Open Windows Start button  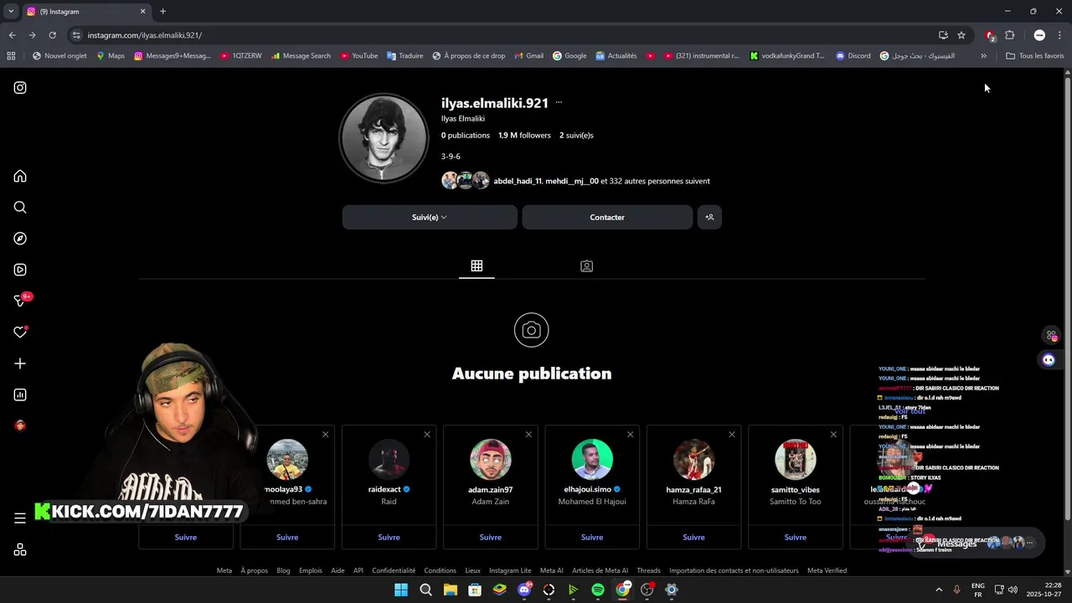401,590
